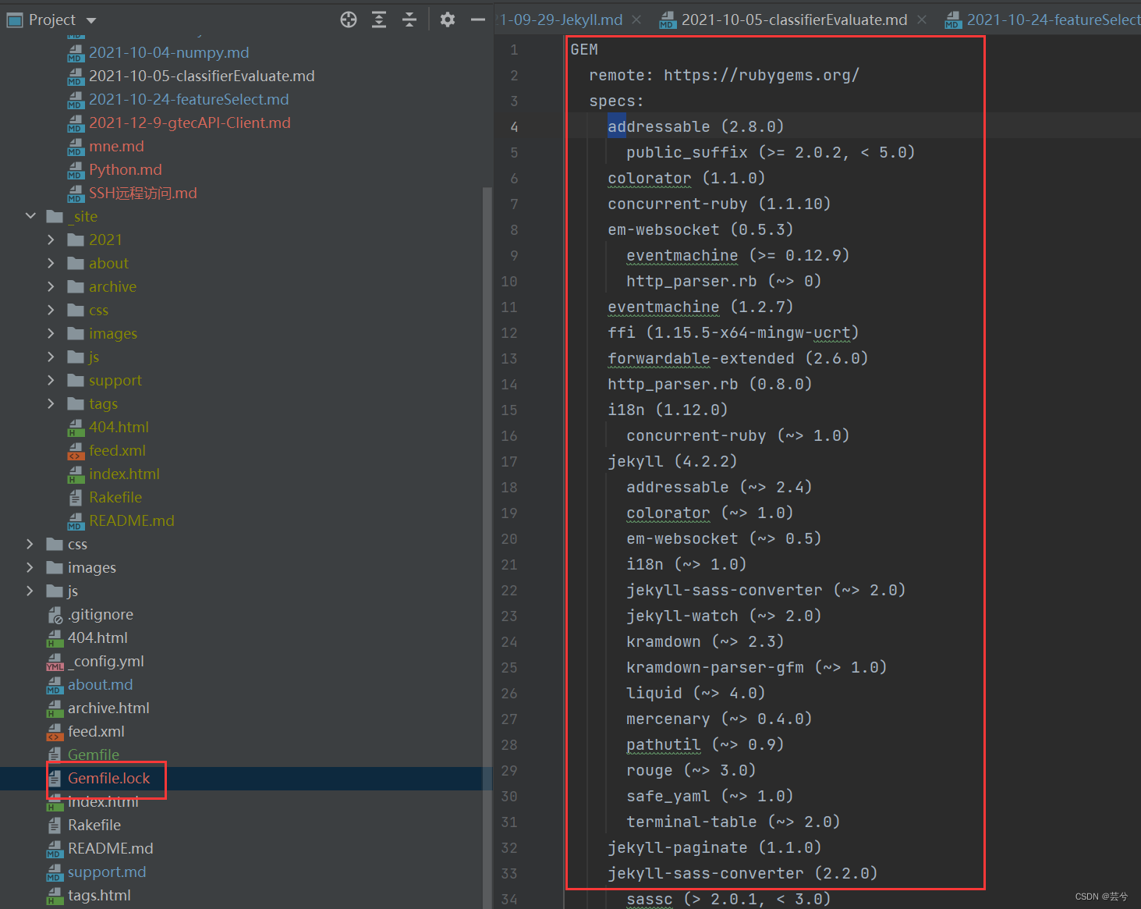Click the HTML file icon beside 404.html
This screenshot has width=1141, height=909.
(x=55, y=637)
